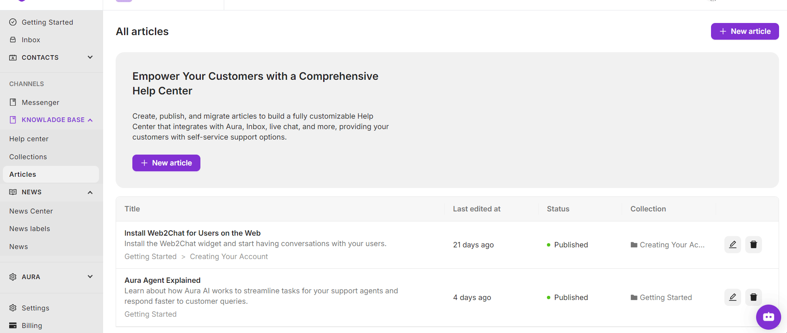This screenshot has width=787, height=333.
Task: Click the Getting Started checkmark icon
Action: click(x=13, y=22)
